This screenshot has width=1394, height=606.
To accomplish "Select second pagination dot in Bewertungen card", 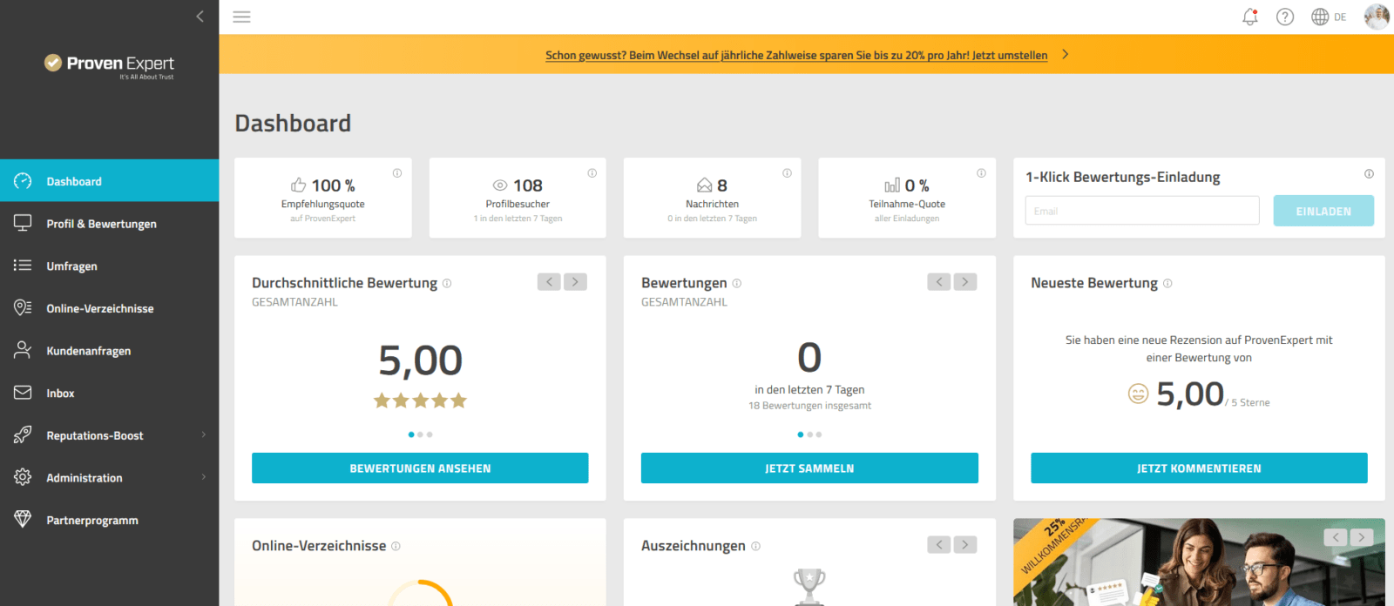I will click(x=809, y=434).
